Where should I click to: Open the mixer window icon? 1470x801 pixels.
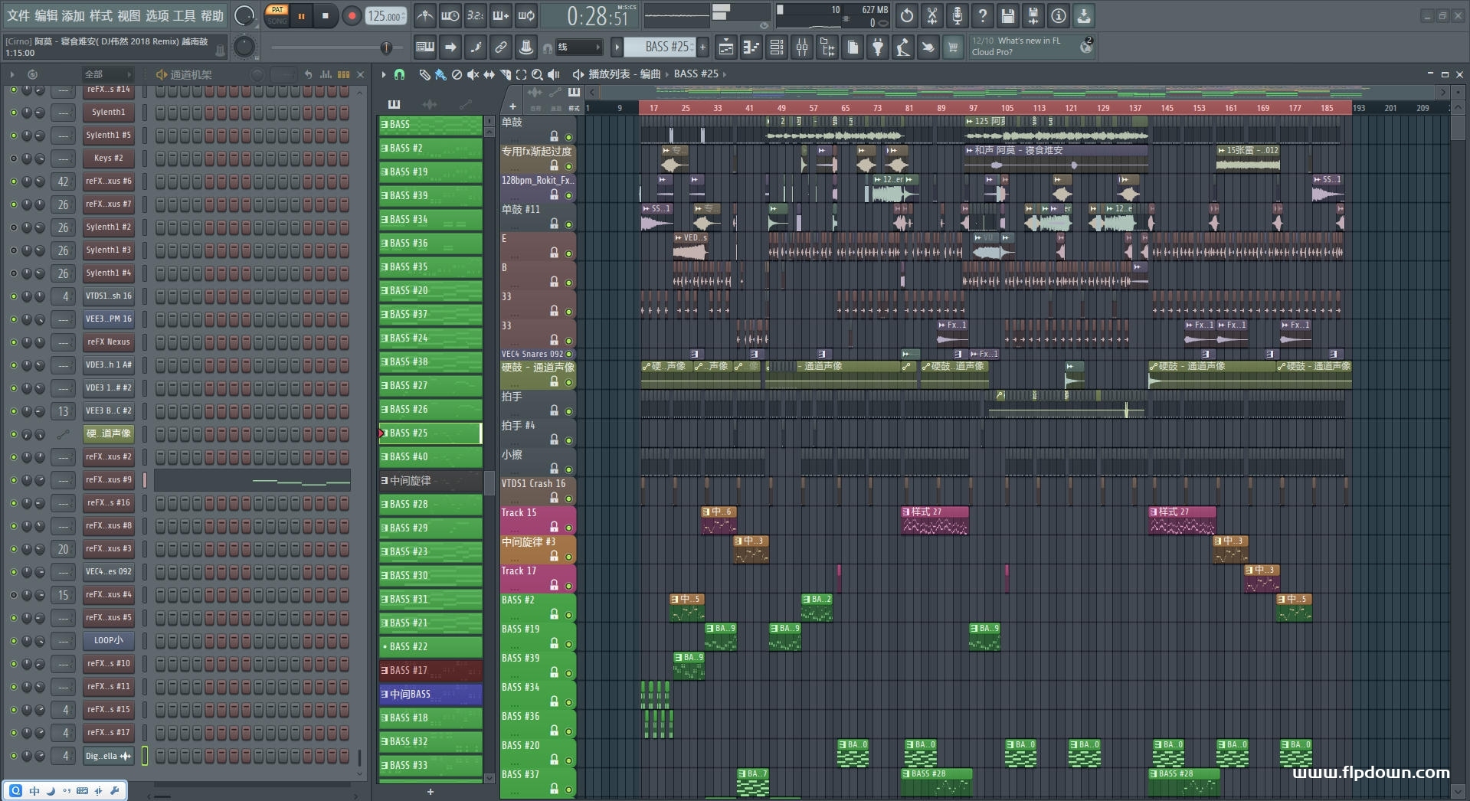802,47
